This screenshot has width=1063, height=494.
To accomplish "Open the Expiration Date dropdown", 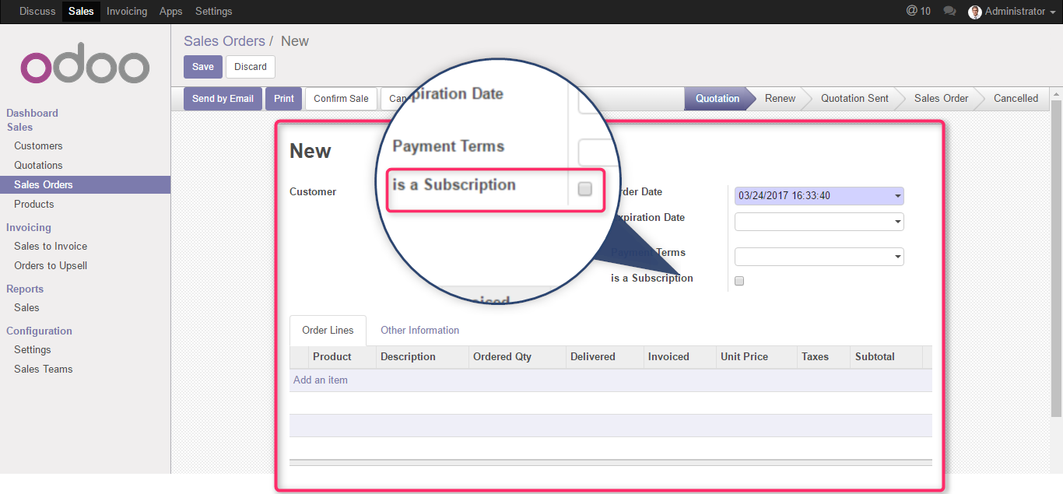I will 898,222.
